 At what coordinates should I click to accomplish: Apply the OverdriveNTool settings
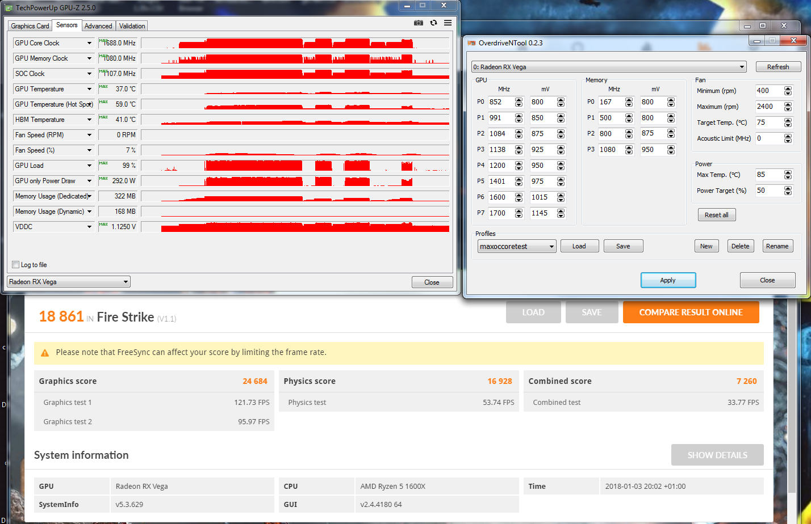coord(668,280)
